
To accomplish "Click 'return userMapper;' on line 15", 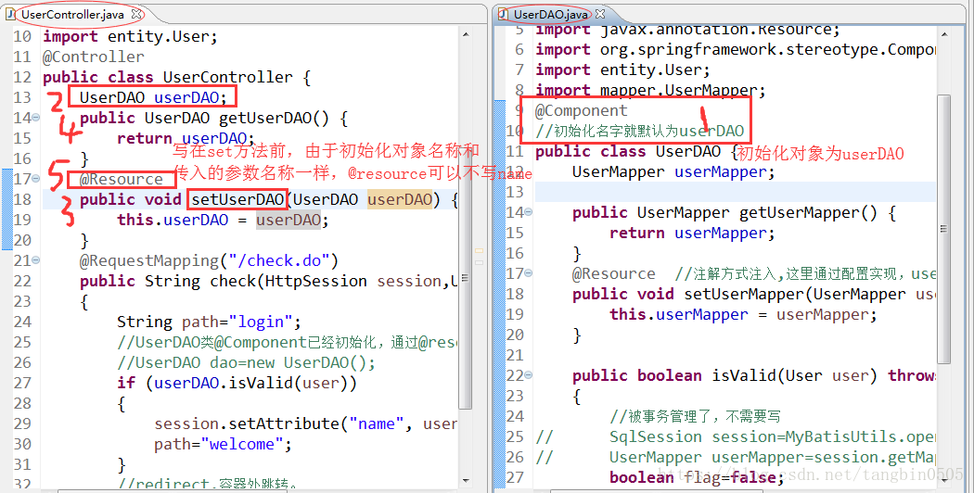I will pos(692,234).
